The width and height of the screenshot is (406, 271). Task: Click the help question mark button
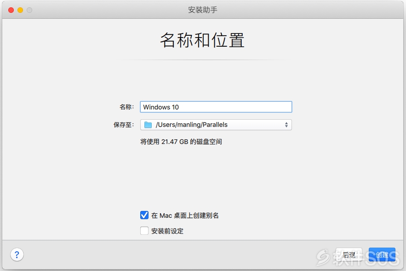[17, 255]
